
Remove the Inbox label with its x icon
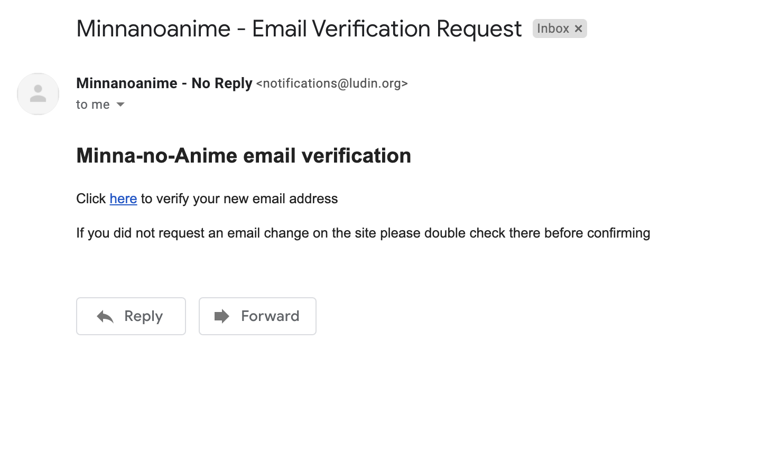579,29
